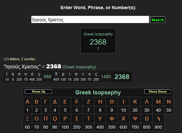Click the value 800 in the chart

tap(147, 127)
